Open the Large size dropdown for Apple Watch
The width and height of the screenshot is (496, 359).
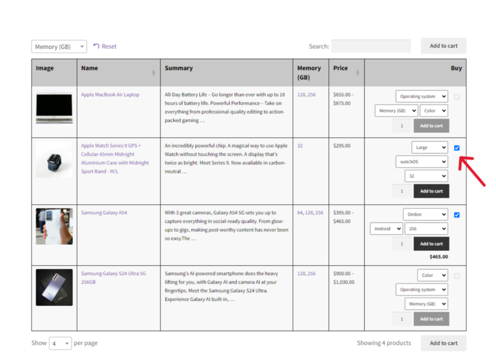coord(429,147)
